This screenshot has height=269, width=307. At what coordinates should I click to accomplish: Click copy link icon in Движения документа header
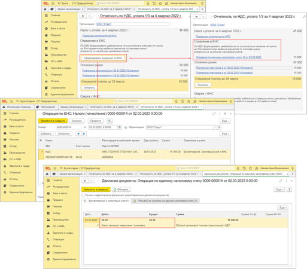[281, 181]
